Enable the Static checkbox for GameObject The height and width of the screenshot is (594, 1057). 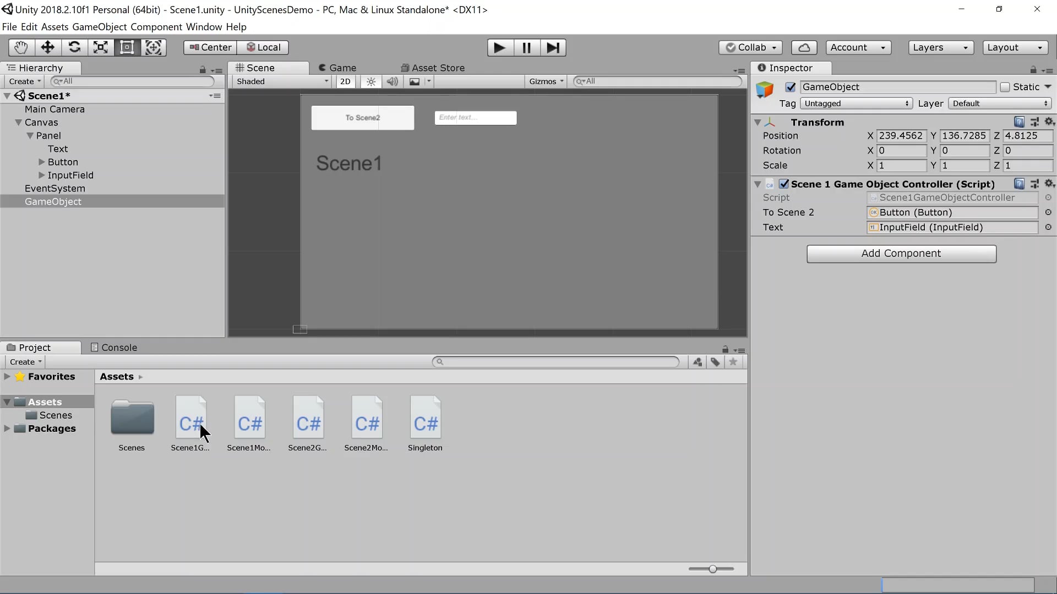(x=1005, y=87)
